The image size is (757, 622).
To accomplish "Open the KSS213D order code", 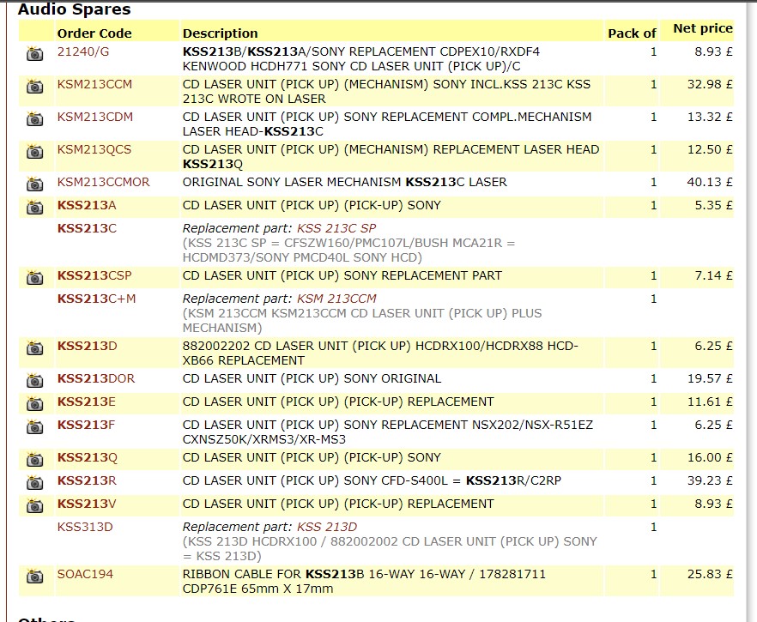I will [x=87, y=346].
